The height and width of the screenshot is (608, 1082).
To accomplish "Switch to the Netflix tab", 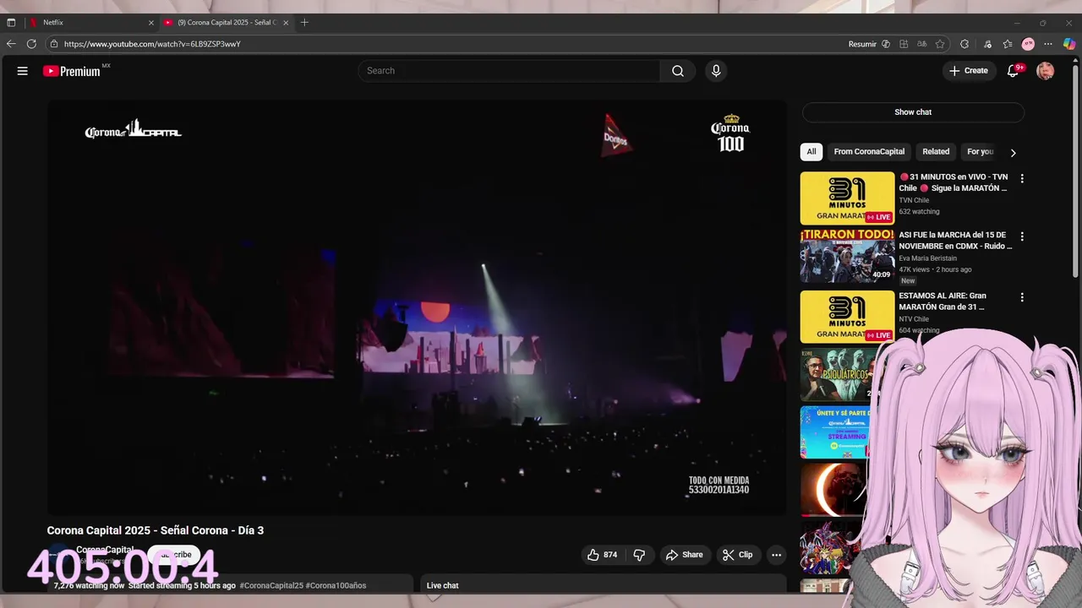I will pos(91,23).
